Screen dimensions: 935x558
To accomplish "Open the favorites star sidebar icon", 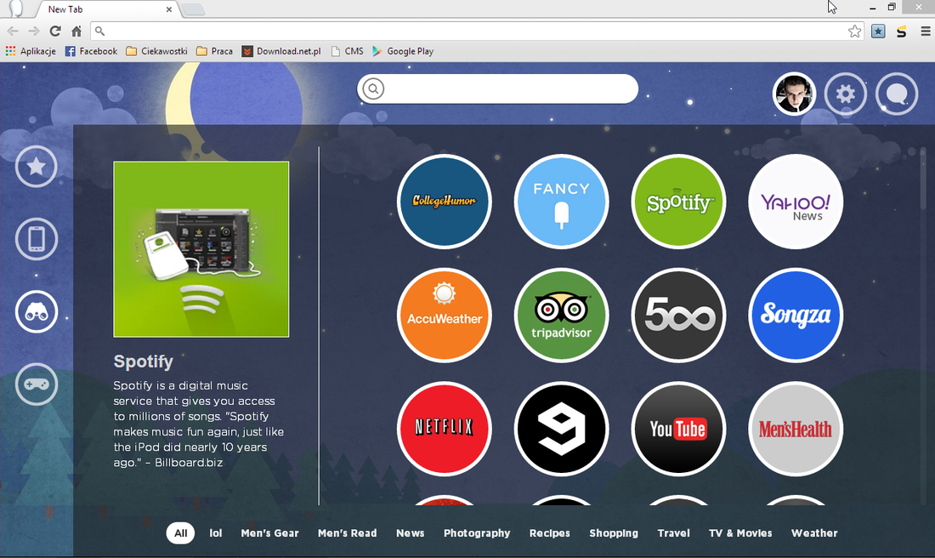I will pos(37,167).
